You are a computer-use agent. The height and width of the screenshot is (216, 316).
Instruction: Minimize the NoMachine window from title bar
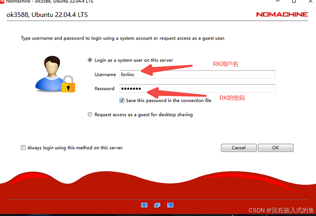point(278,1)
